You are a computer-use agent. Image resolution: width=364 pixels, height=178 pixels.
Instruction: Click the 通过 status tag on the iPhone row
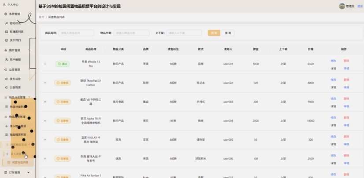click(63, 64)
